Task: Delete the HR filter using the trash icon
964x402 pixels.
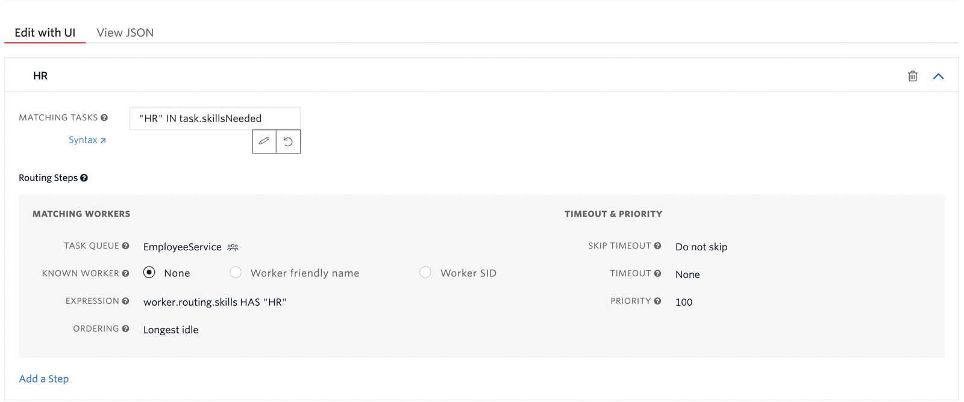Action: click(x=912, y=76)
